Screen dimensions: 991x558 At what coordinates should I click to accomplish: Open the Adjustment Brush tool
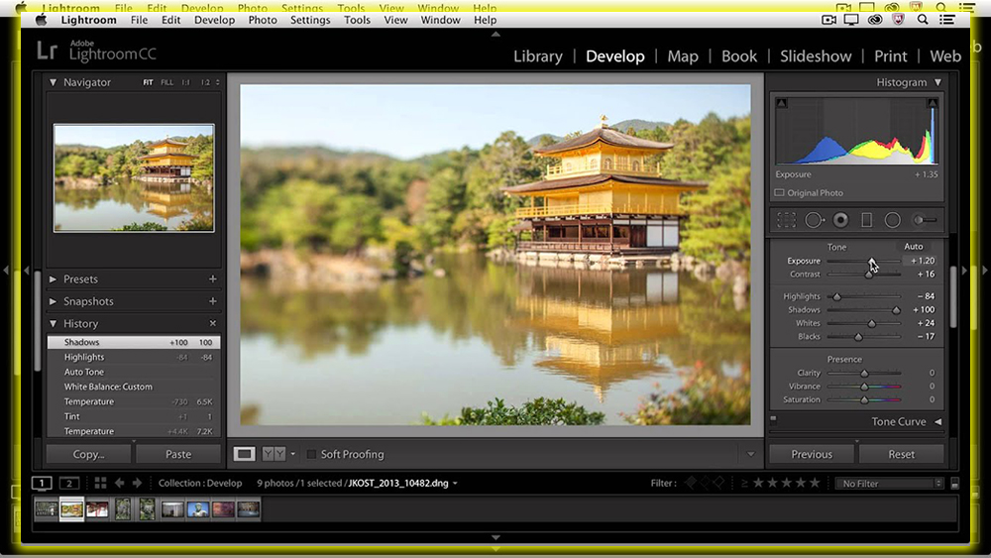(925, 220)
